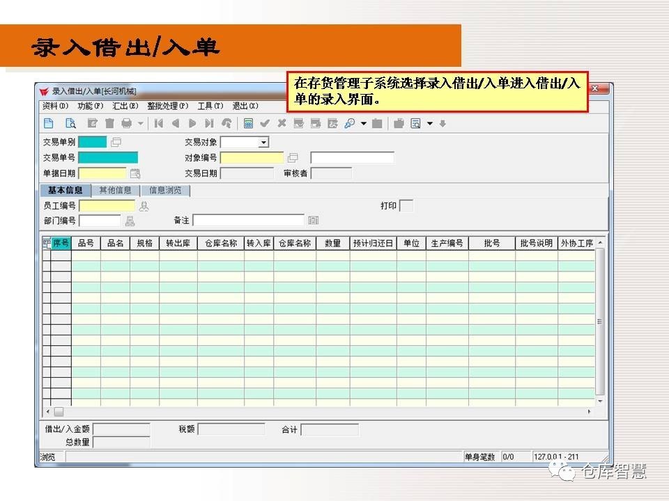Click the horizontal scrollbar of the grid
The height and width of the screenshot is (501, 669).
coord(314,412)
